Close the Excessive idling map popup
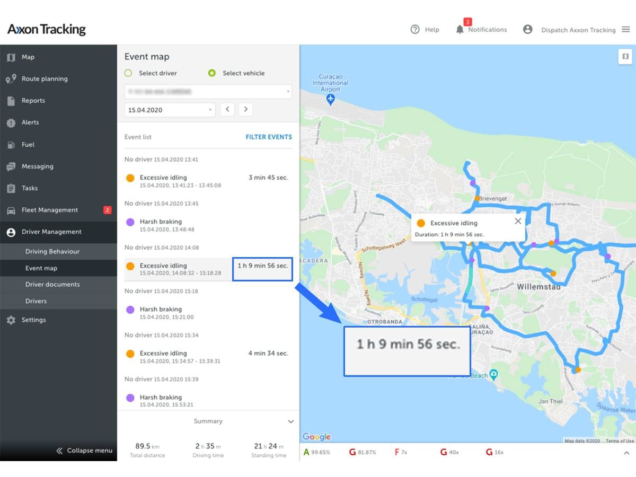Image resolution: width=636 pixels, height=477 pixels. point(518,221)
